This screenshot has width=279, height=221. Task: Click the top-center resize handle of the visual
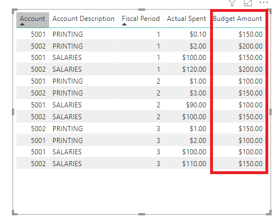[x=142, y=10]
